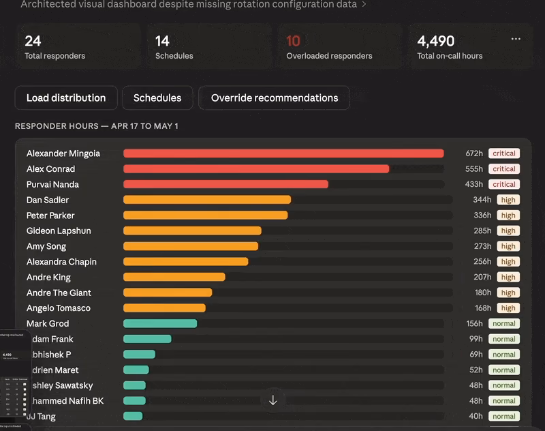
Task: Open the Architected visual dashboard title link
Action: pos(189,5)
